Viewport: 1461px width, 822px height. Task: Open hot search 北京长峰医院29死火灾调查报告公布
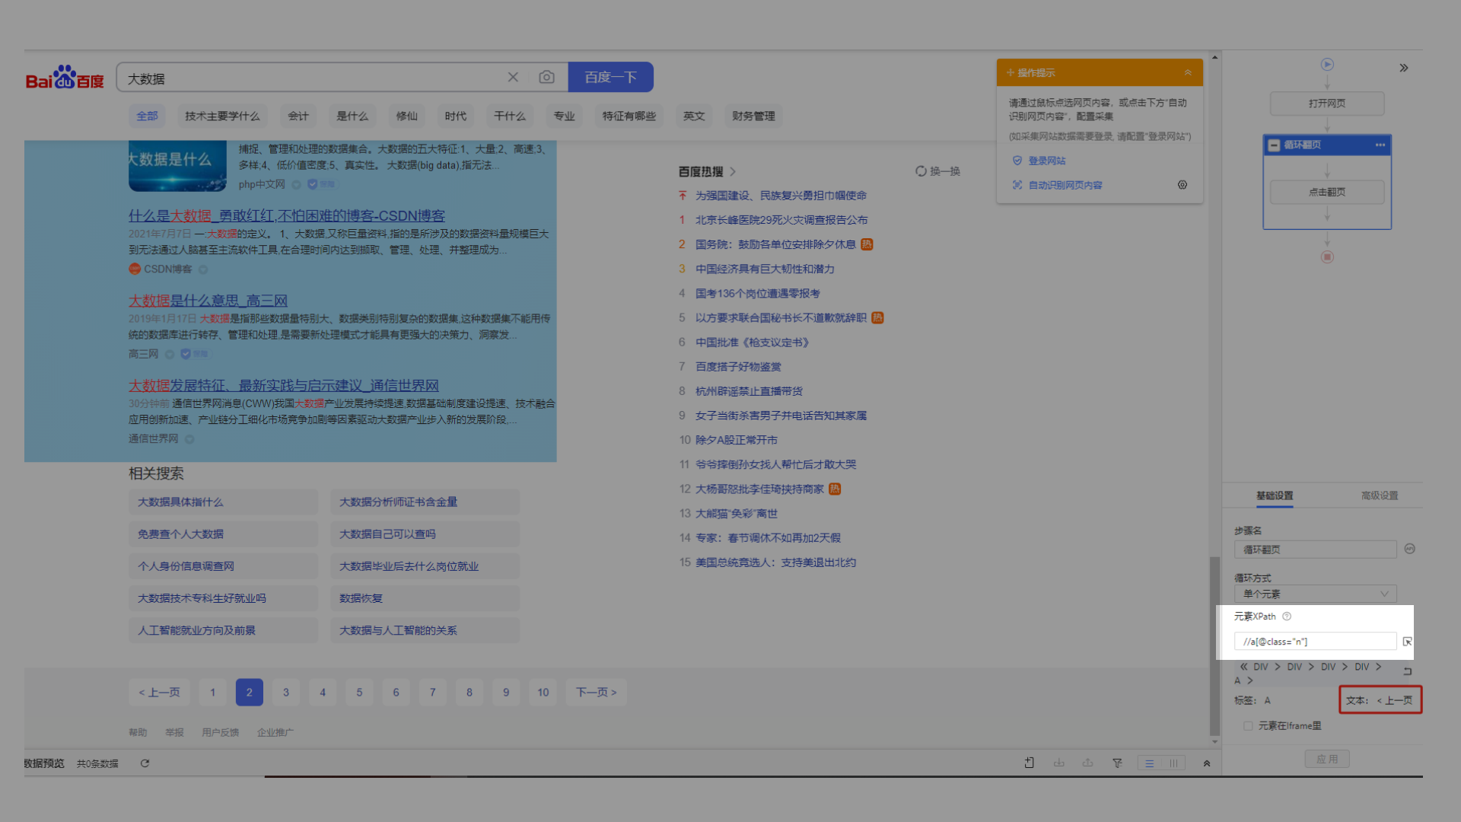coord(781,220)
